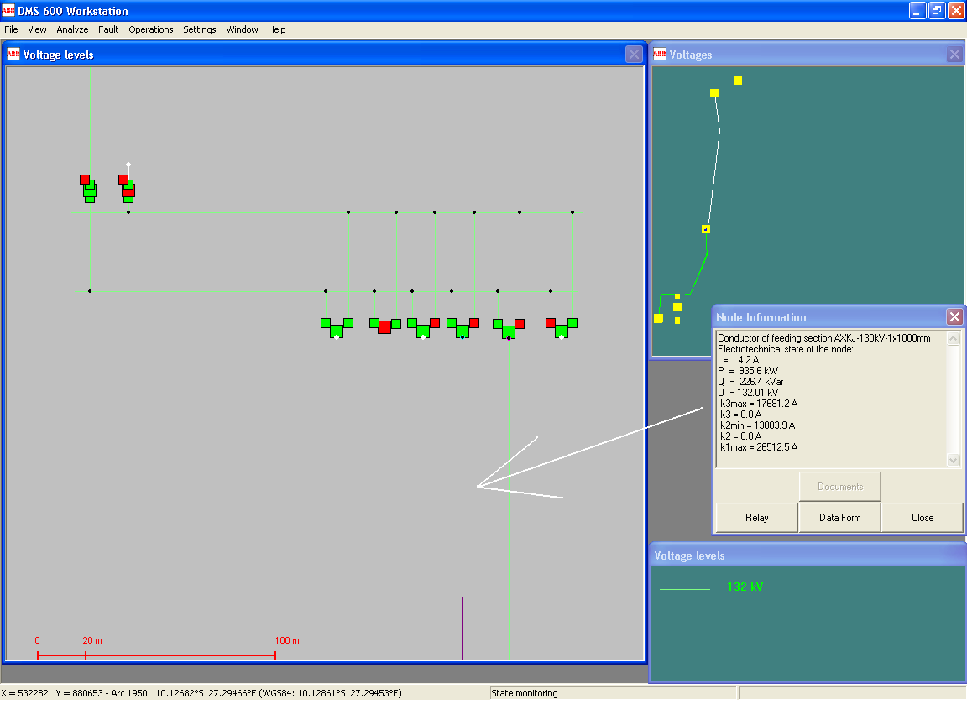This screenshot has width=967, height=725.
Task: Click the yellow node mid-line in Voltages map
Action: pyautogui.click(x=705, y=229)
